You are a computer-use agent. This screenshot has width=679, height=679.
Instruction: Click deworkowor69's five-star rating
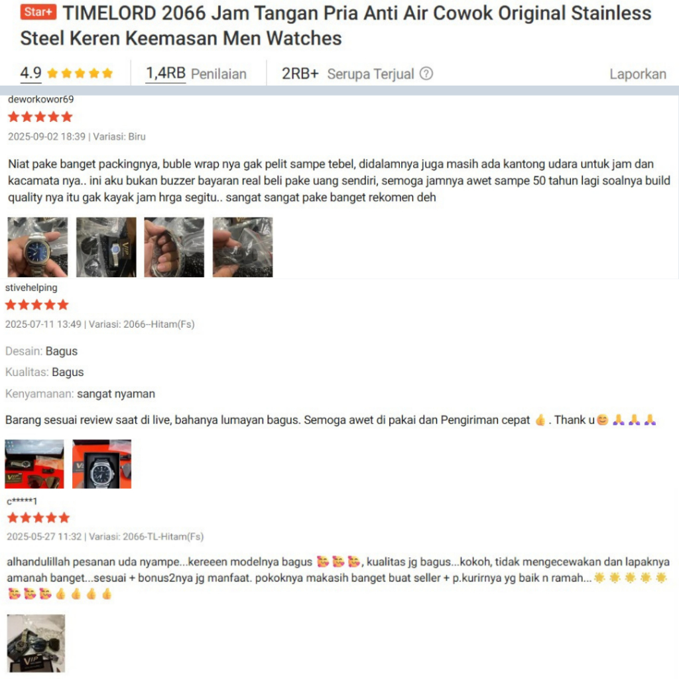(40, 117)
